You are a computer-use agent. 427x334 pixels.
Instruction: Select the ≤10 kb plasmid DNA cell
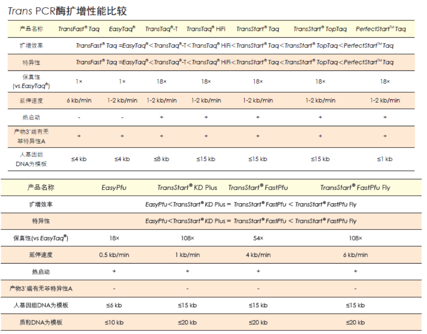click(114, 322)
